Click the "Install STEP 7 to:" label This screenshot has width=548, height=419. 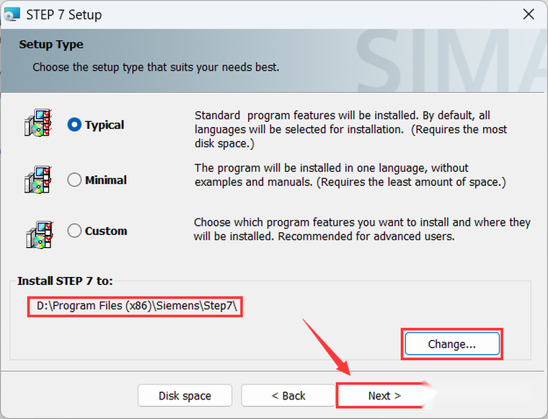65,281
